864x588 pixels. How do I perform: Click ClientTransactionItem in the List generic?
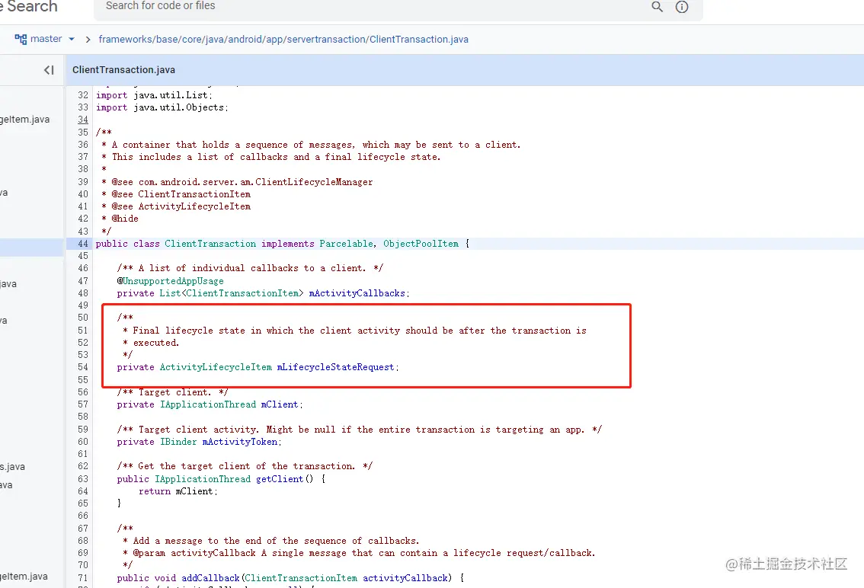point(242,293)
